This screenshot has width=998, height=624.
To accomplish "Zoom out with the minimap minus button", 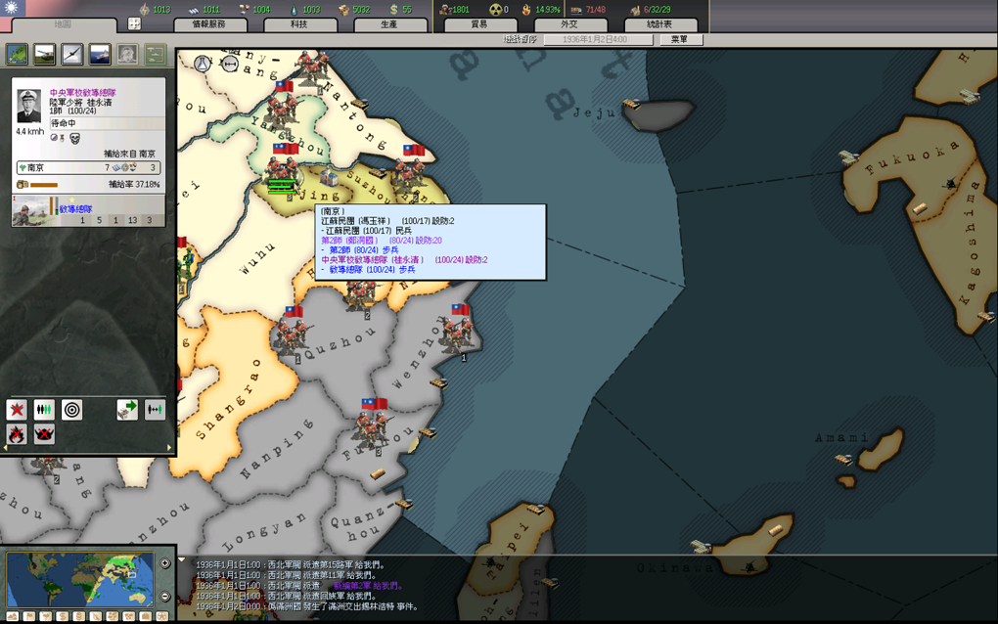I will click(164, 597).
